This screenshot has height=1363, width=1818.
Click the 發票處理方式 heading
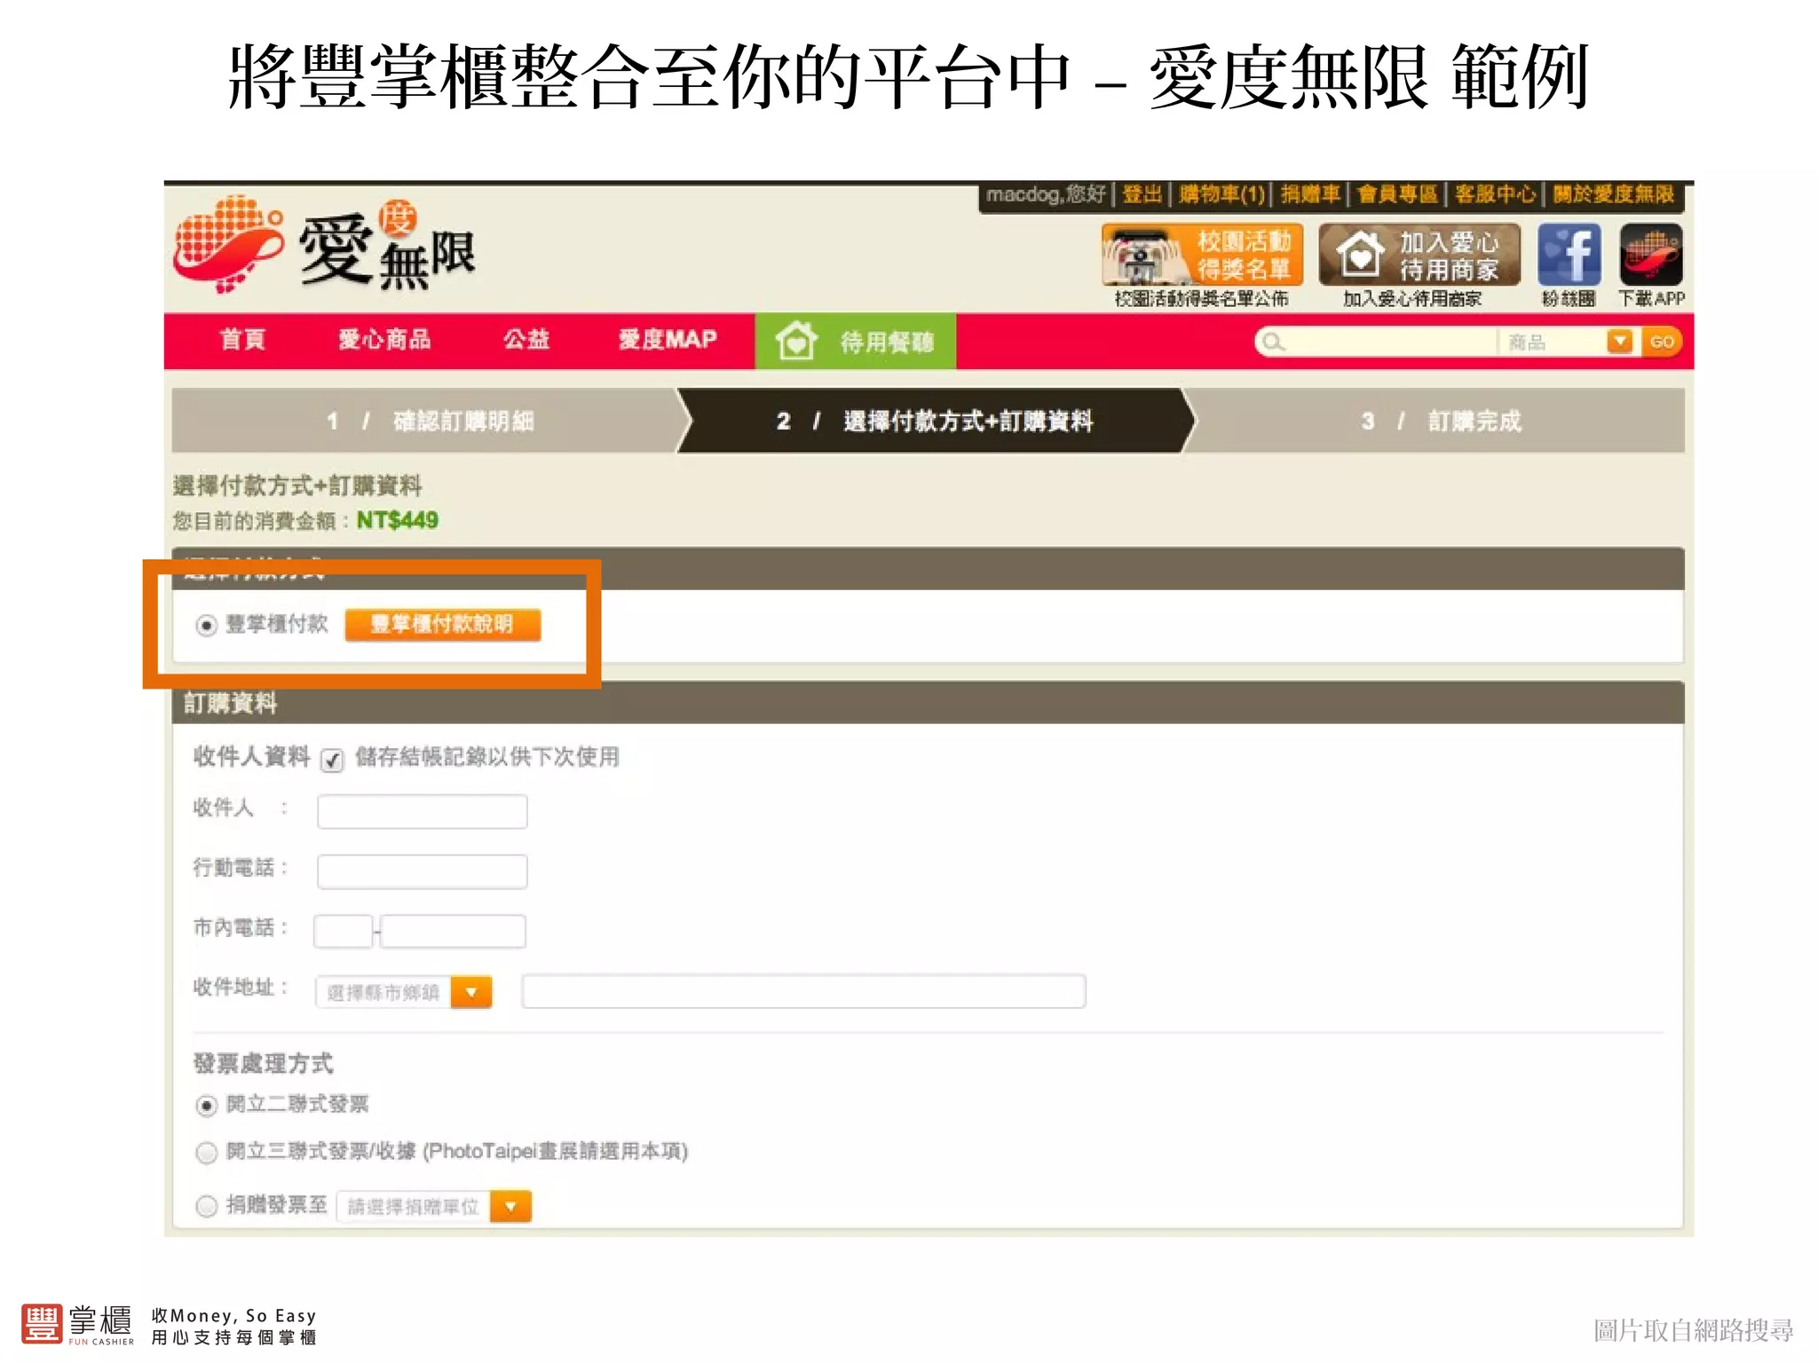(x=263, y=1062)
